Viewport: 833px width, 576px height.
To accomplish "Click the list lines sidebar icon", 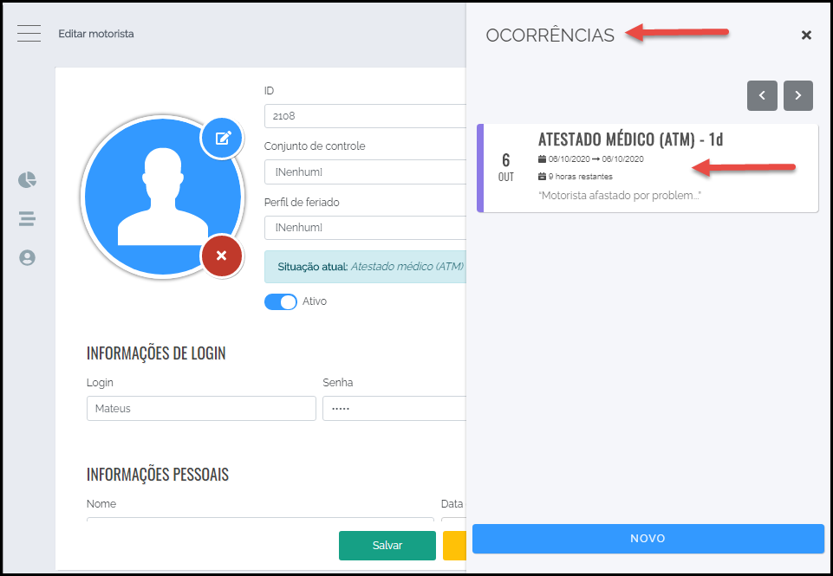I will click(x=28, y=219).
